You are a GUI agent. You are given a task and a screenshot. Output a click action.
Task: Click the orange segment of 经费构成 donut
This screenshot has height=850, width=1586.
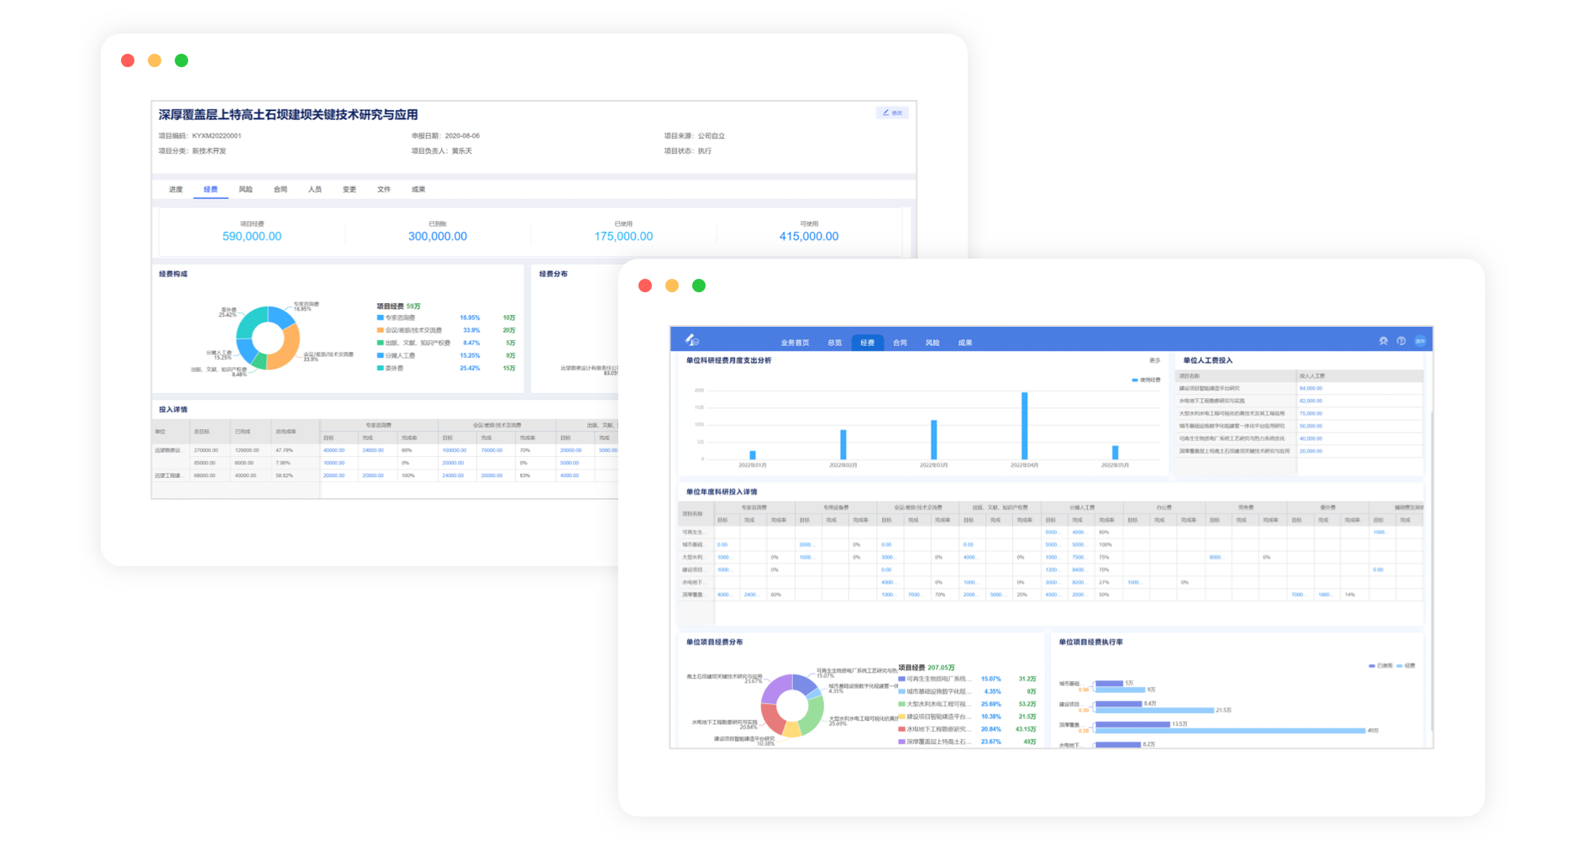[286, 347]
